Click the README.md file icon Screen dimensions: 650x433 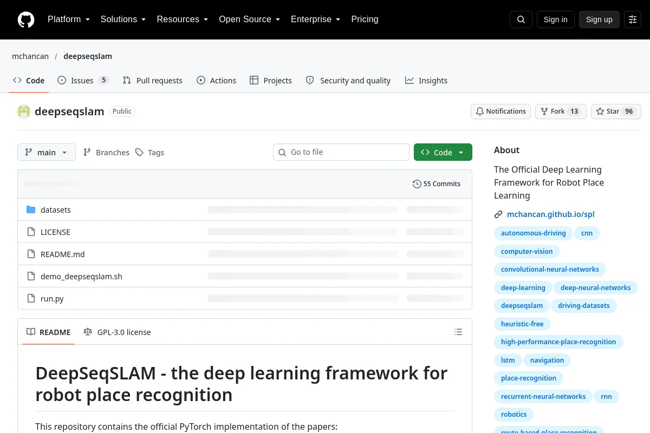pyautogui.click(x=31, y=254)
